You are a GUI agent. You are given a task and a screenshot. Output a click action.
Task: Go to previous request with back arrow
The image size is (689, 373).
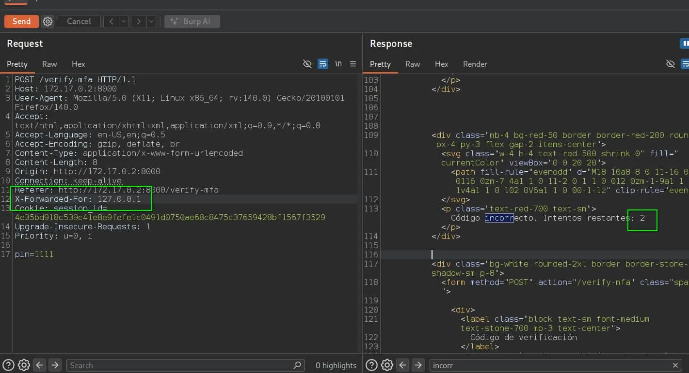112,21
